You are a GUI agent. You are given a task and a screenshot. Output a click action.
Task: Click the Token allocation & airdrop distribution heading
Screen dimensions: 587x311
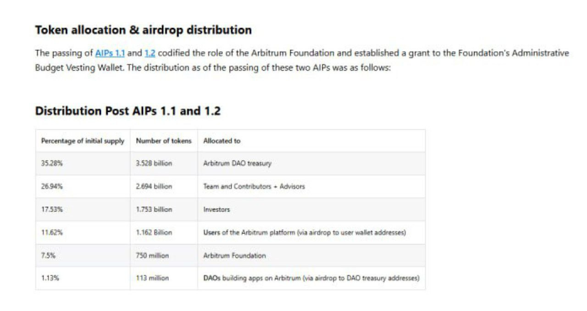143,30
